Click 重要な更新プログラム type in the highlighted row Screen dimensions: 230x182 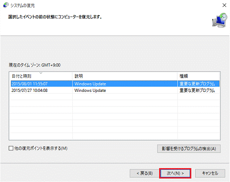[x=197, y=84]
